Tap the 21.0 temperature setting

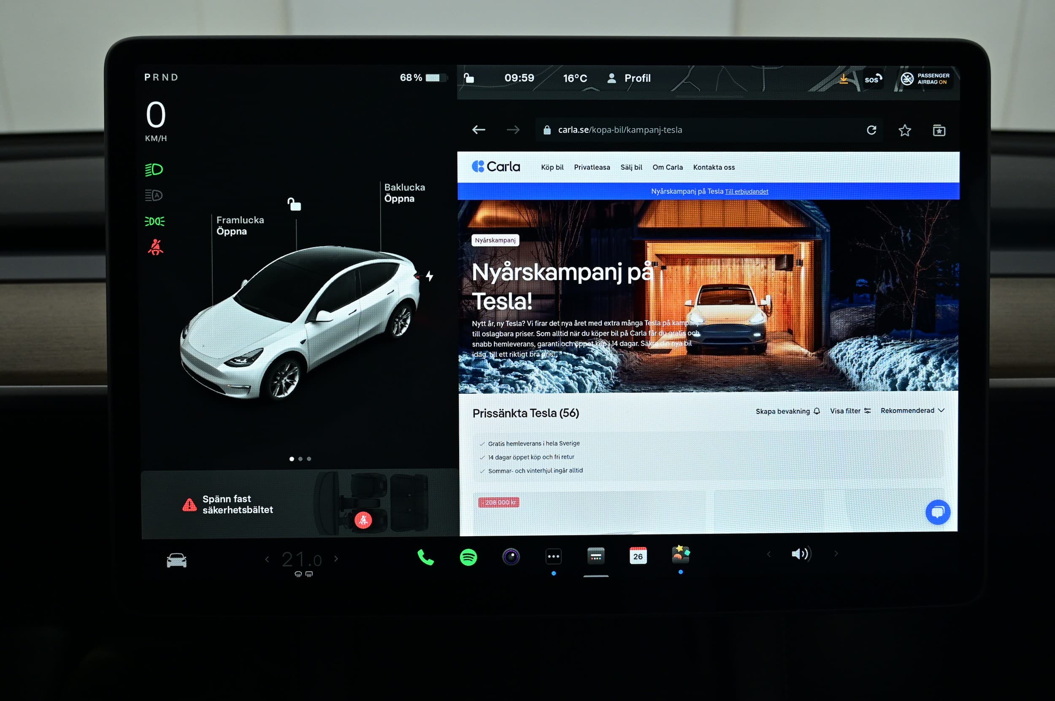point(302,559)
